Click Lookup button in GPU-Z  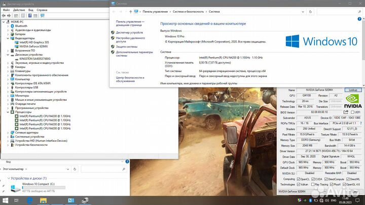point(353,90)
